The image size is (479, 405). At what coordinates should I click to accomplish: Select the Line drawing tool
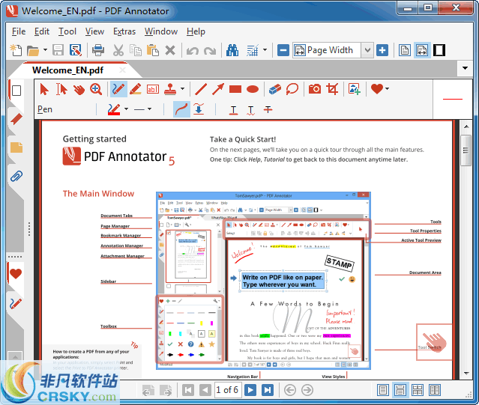tap(201, 89)
